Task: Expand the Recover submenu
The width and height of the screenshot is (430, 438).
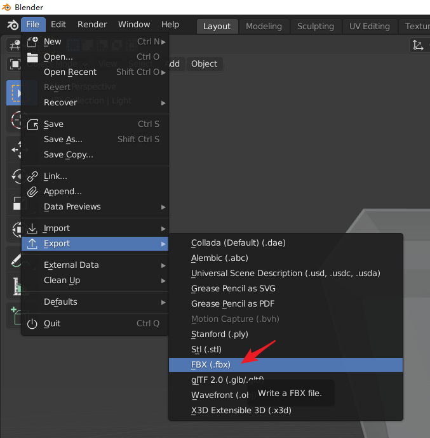Action: tap(95, 102)
